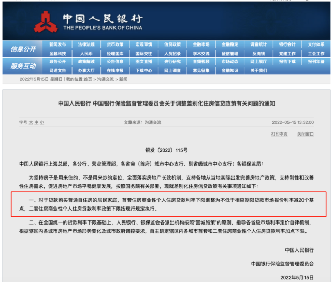This screenshot has width=332, height=282.
Task: Open the 关于我们 page
Action: (x=258, y=71)
